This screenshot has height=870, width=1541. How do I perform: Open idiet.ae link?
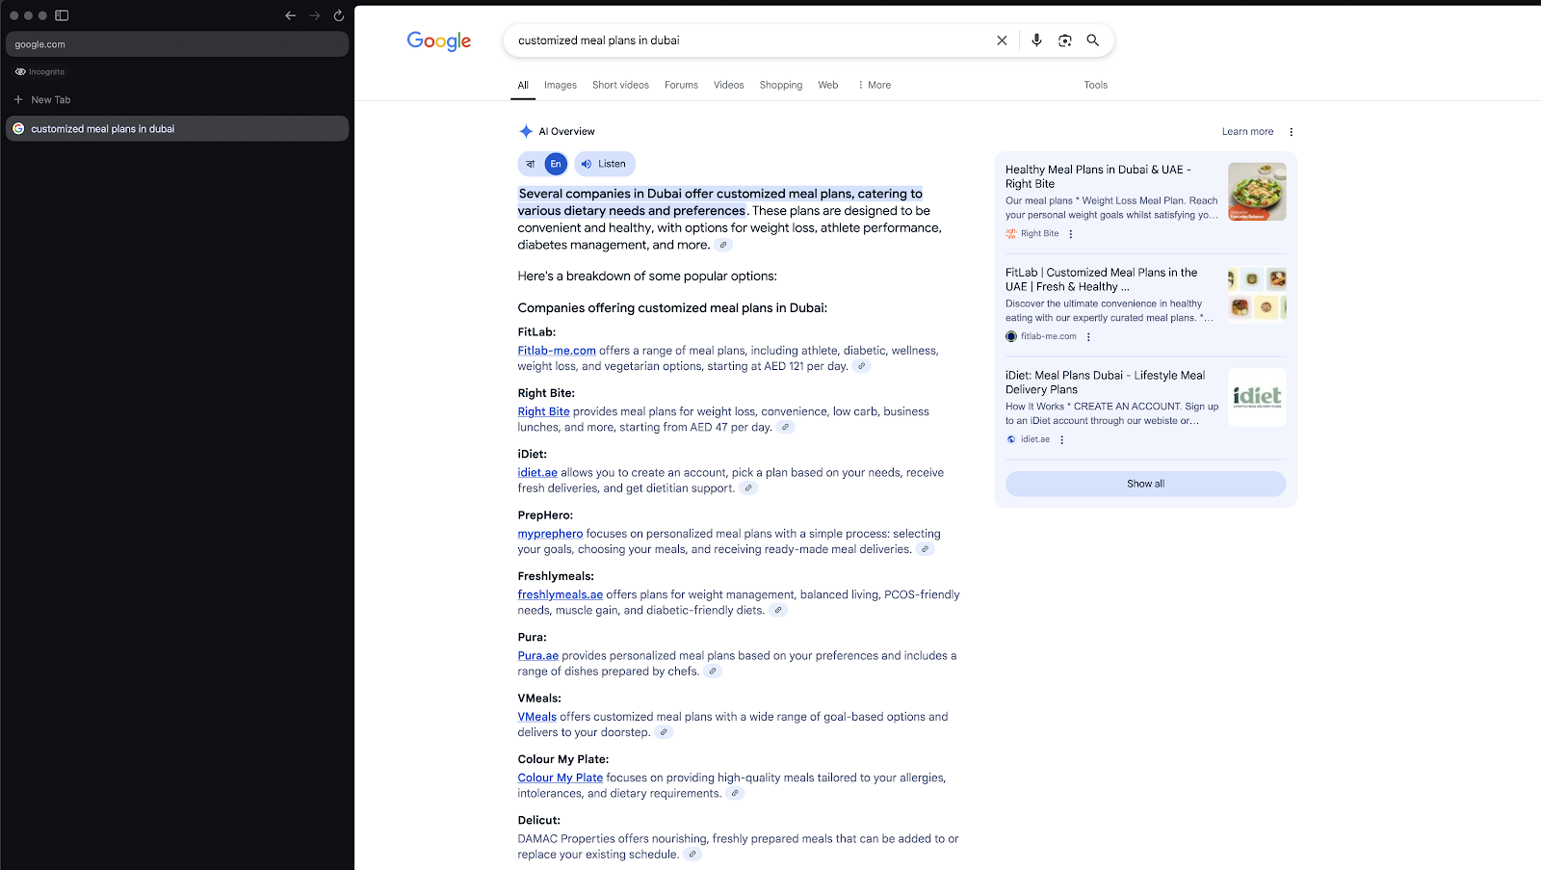click(537, 473)
